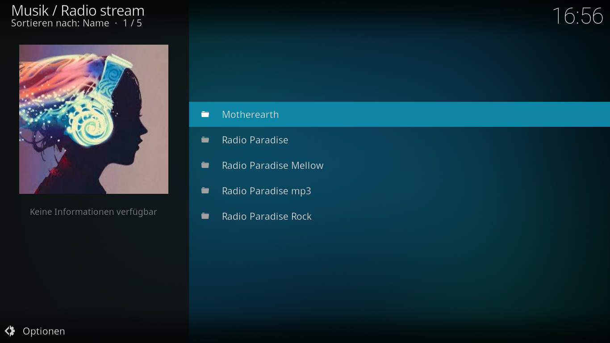This screenshot has width=610, height=343.
Task: Select the folder icon for Radio Paradise Rock
Action: coord(205,216)
